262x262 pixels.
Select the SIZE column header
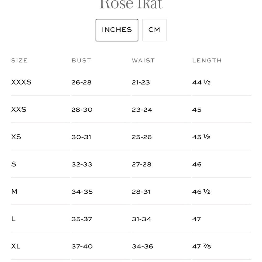(x=19, y=61)
